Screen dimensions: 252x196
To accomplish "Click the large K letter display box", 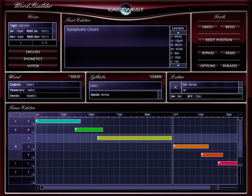I will [x=176, y=87].
